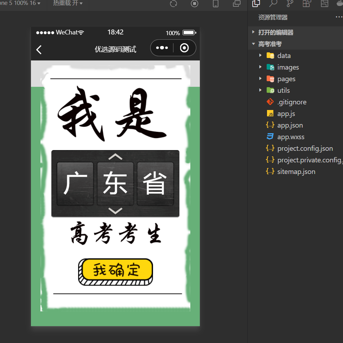Open the sitemap.json file
This screenshot has width=343, height=343.
295,171
